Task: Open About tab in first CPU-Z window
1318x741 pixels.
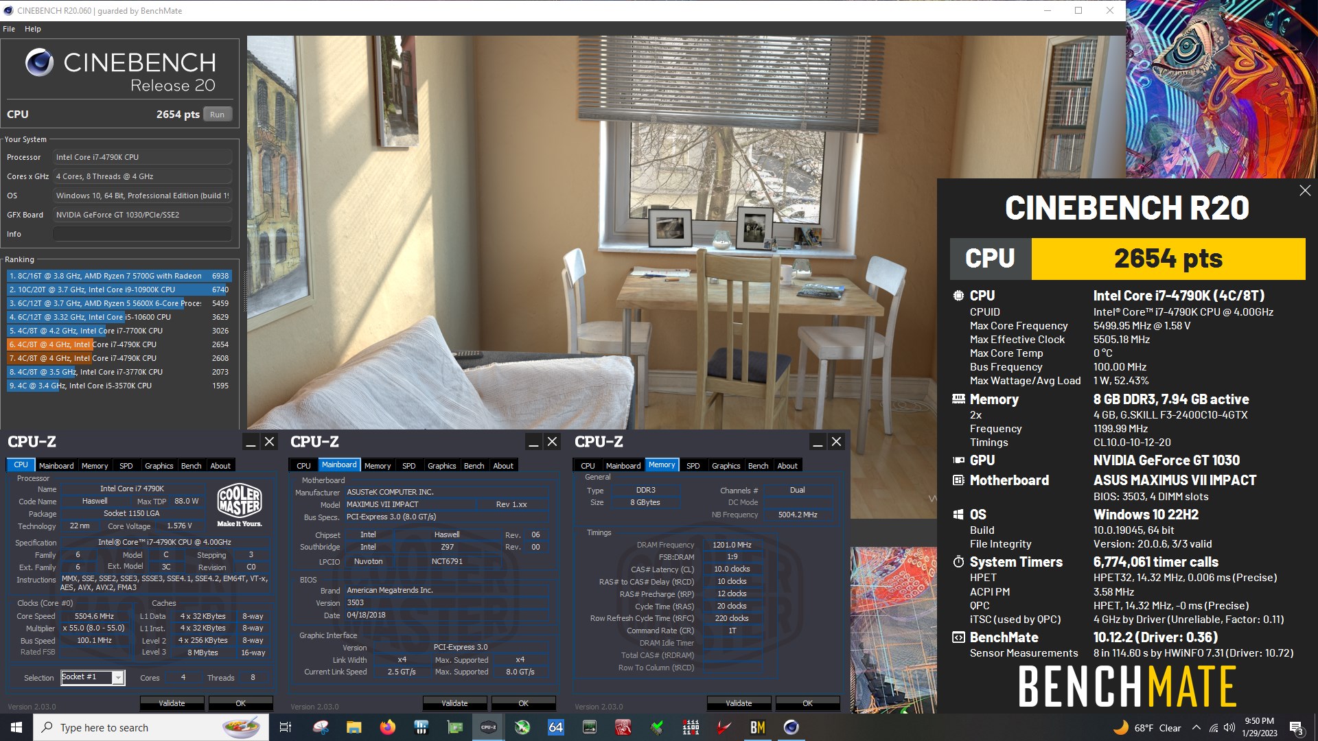Action: (x=220, y=465)
